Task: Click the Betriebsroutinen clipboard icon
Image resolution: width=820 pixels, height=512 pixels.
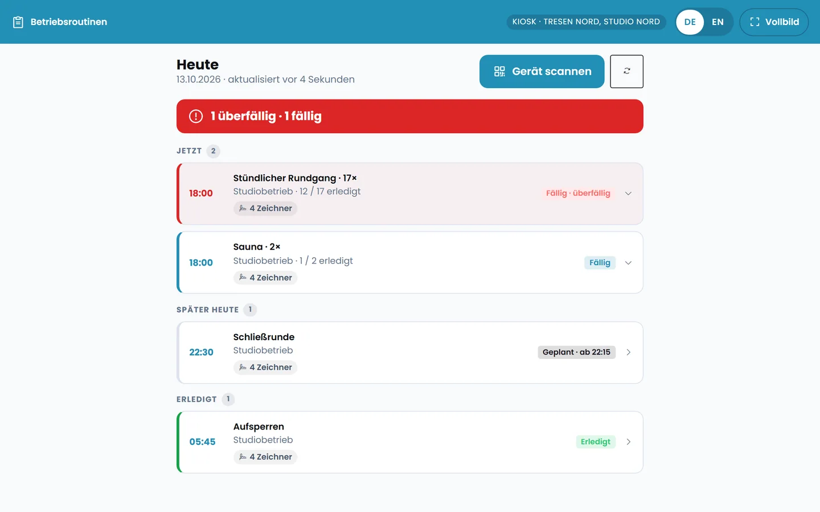Action: pyautogui.click(x=18, y=22)
